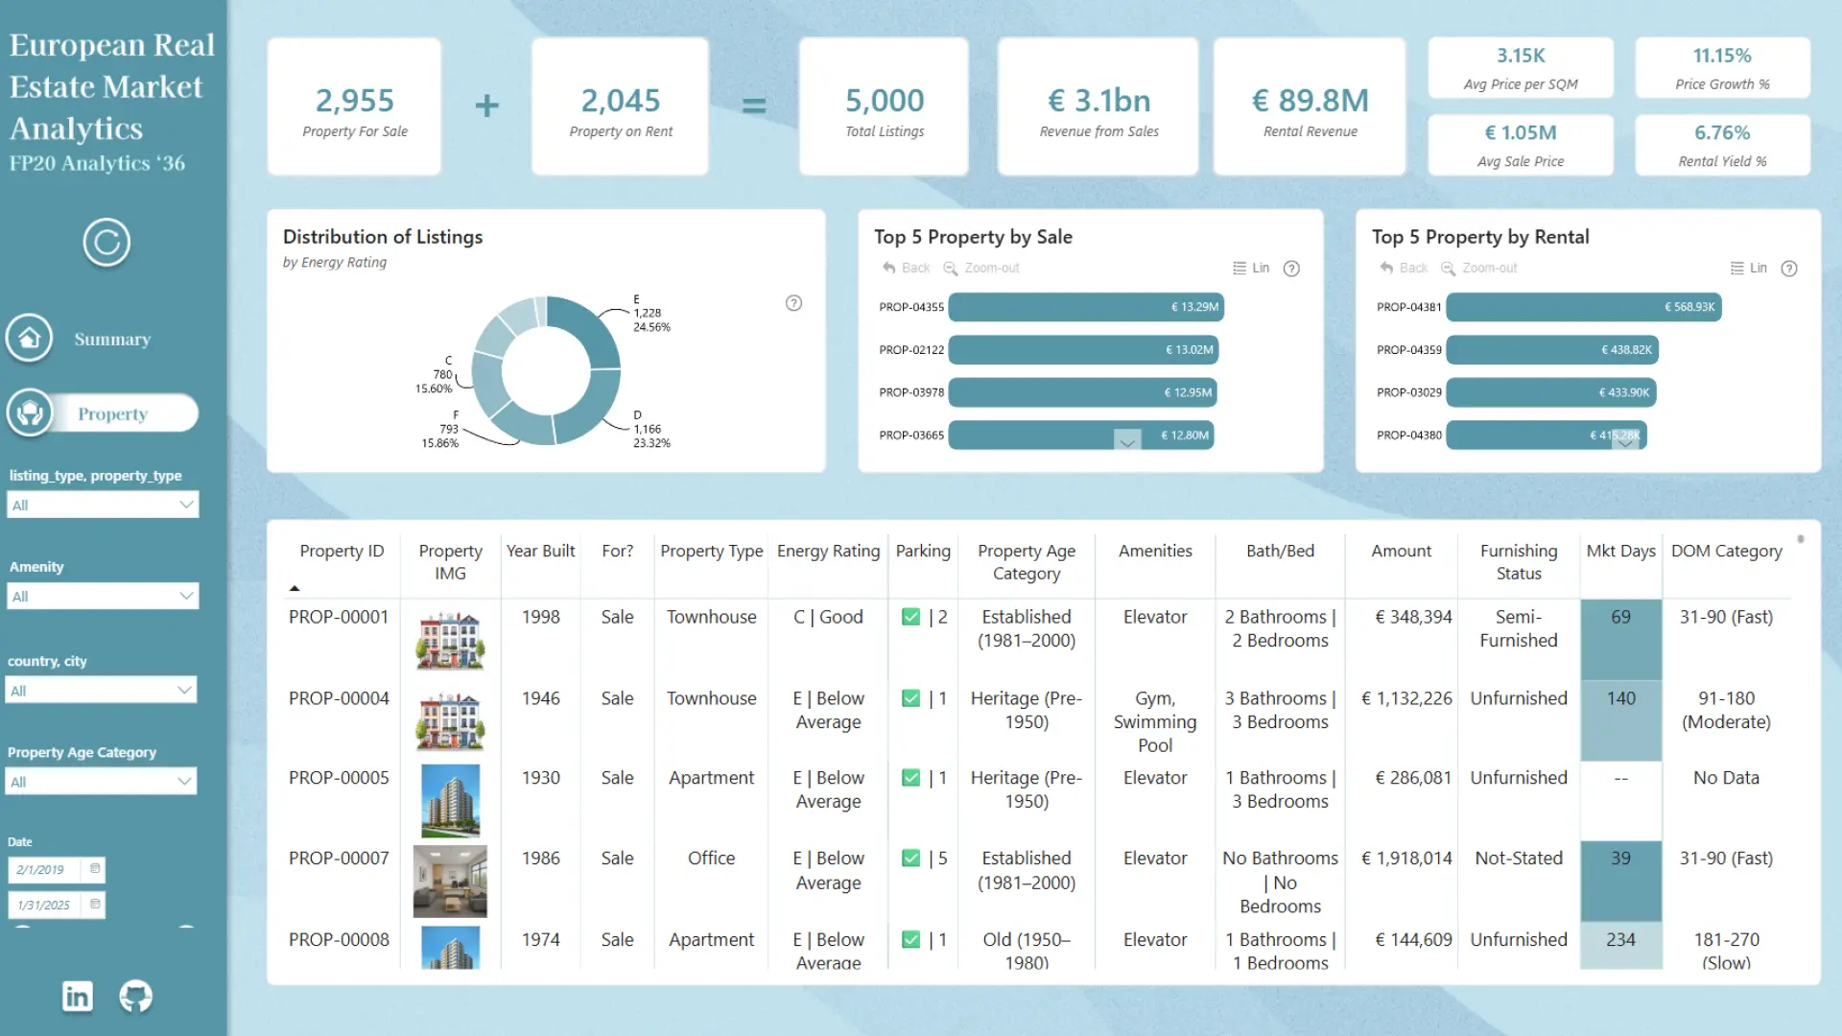Viewport: 1842px width, 1036px height.
Task: Click the Summary home icon
Action: (x=30, y=339)
